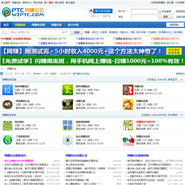The image size is (185, 185).
Task: Open the post mentioning 1790441512
Action: pyautogui.click(x=145, y=161)
